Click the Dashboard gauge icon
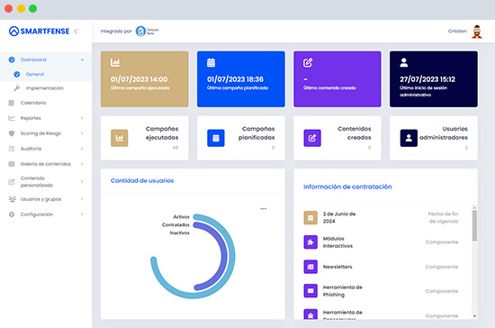Image resolution: width=495 pixels, height=328 pixels. coord(12,59)
